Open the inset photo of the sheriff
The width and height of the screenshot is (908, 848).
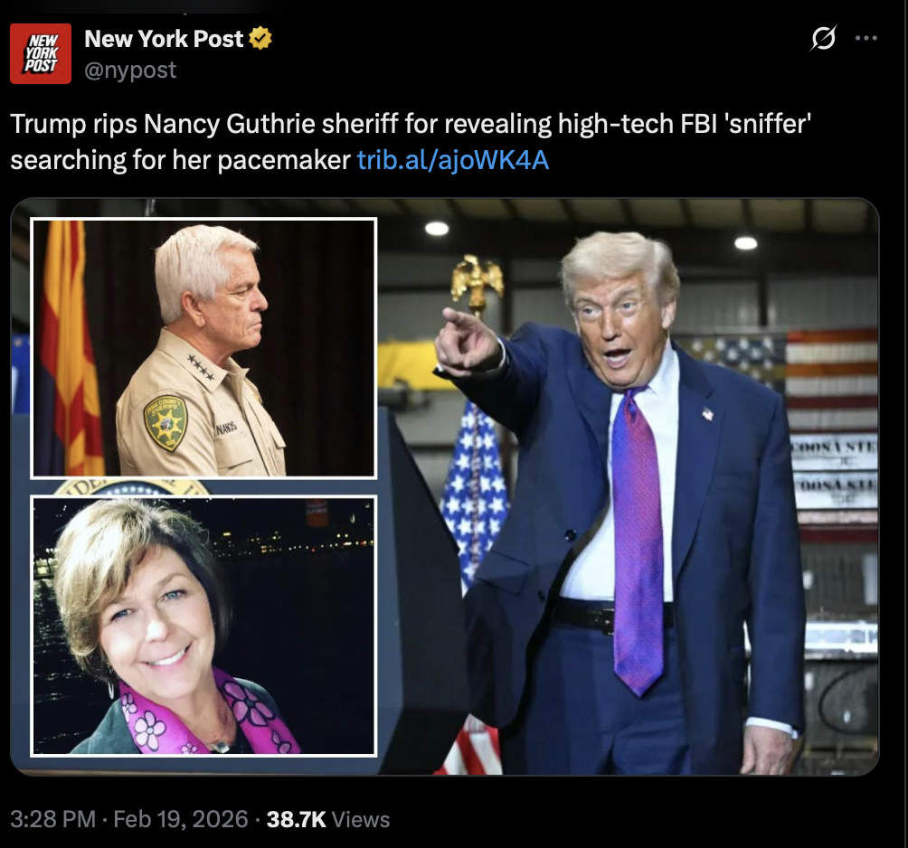(203, 348)
